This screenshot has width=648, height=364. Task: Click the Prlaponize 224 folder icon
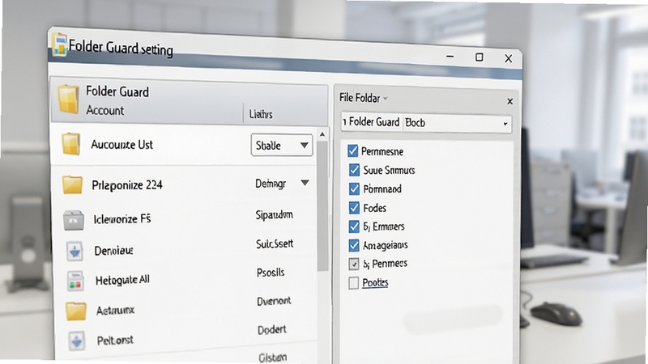[73, 184]
